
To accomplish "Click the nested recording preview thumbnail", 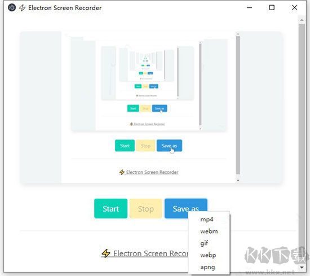I will (x=149, y=84).
